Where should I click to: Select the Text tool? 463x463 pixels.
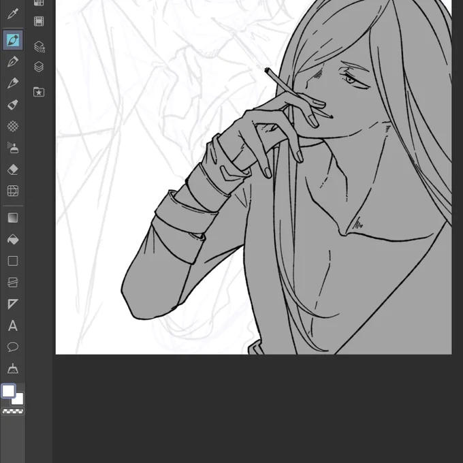[13, 325]
